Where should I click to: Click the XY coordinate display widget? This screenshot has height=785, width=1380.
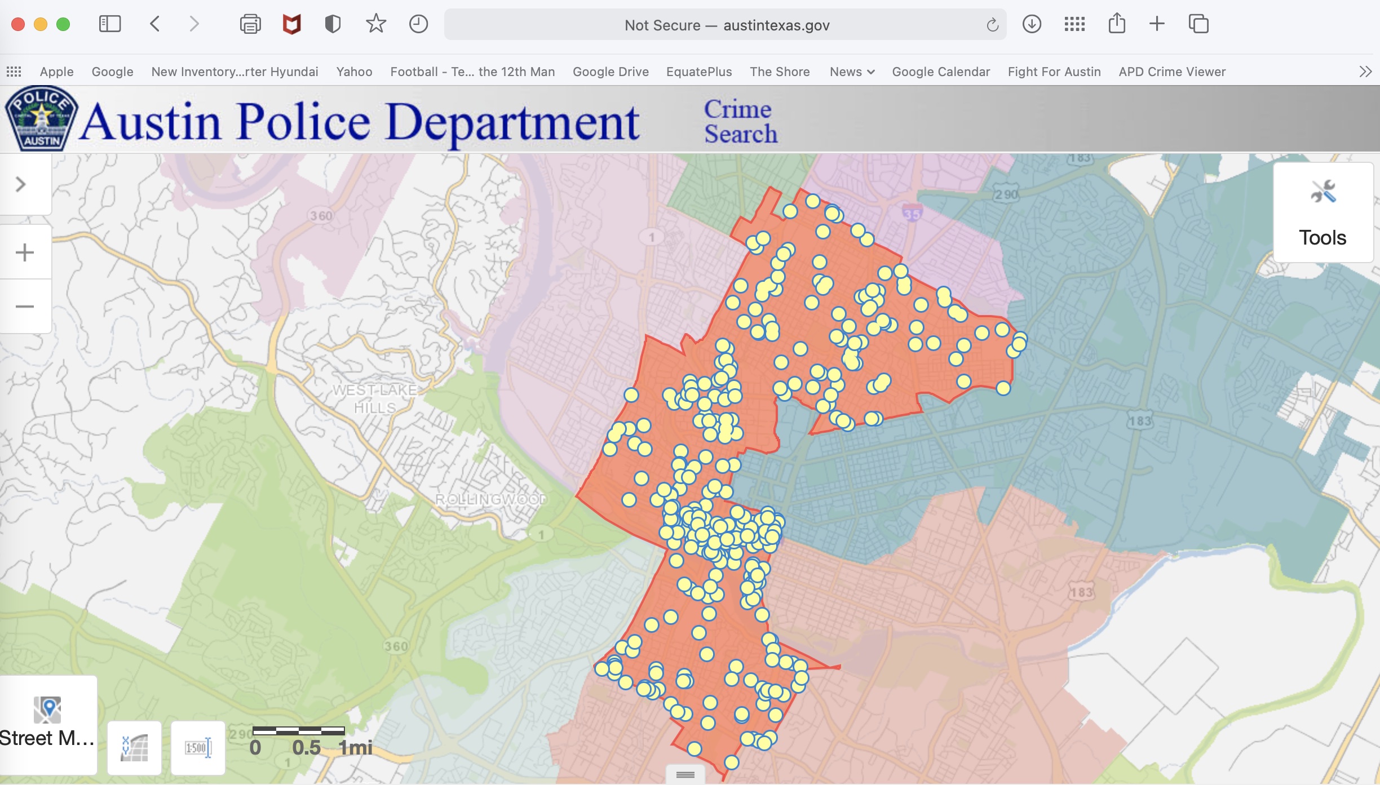(134, 748)
